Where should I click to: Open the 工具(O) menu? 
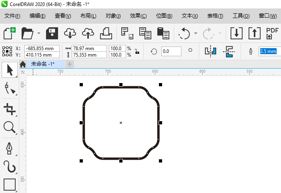(x=241, y=16)
